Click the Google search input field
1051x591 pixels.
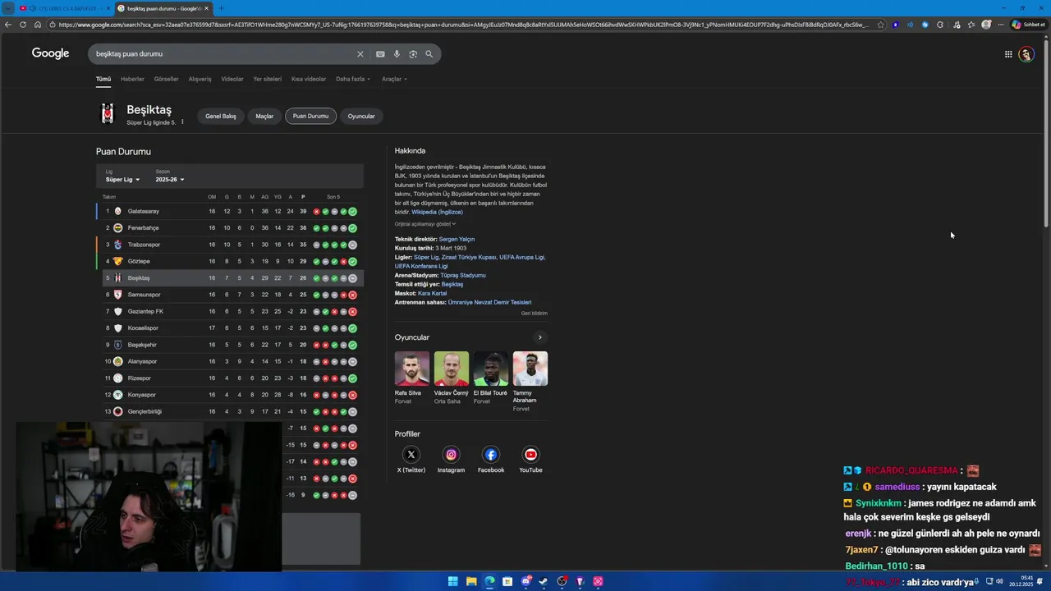[222, 54]
